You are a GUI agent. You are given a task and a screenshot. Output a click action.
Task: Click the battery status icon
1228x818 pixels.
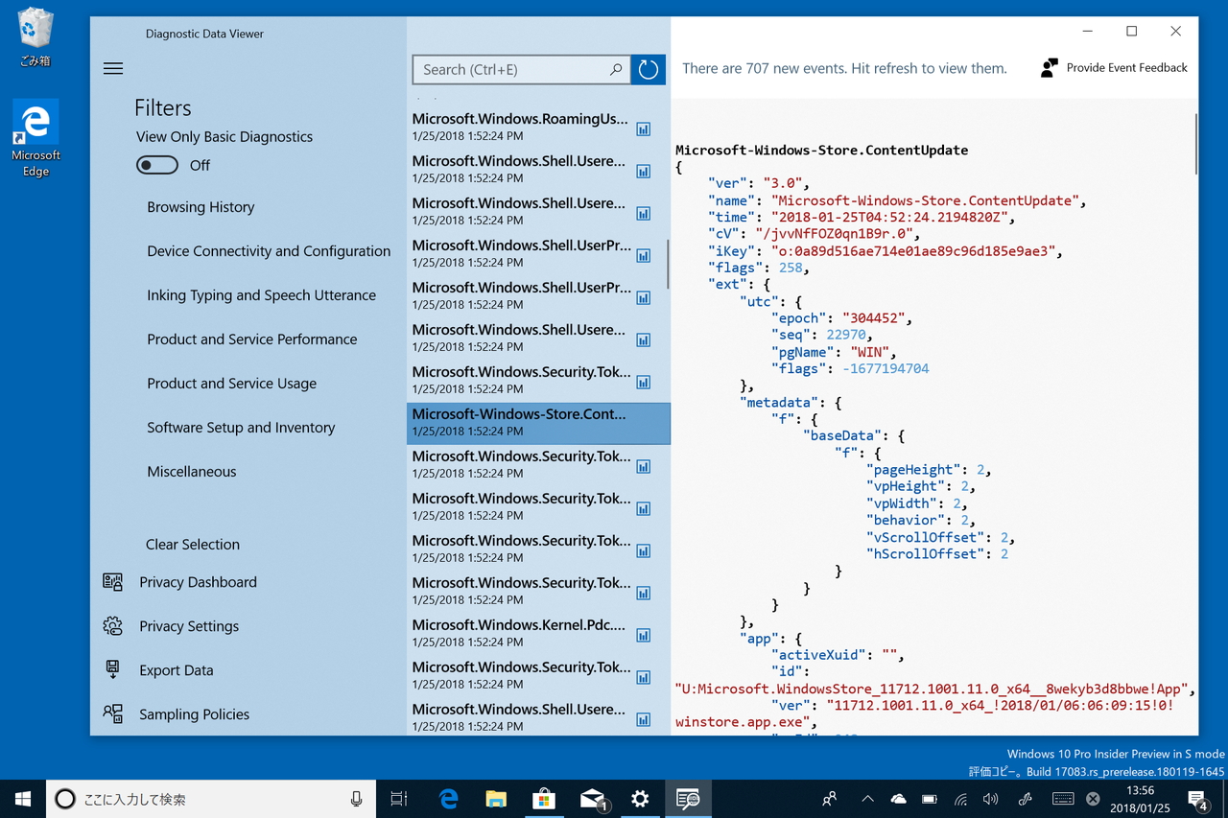tap(929, 799)
